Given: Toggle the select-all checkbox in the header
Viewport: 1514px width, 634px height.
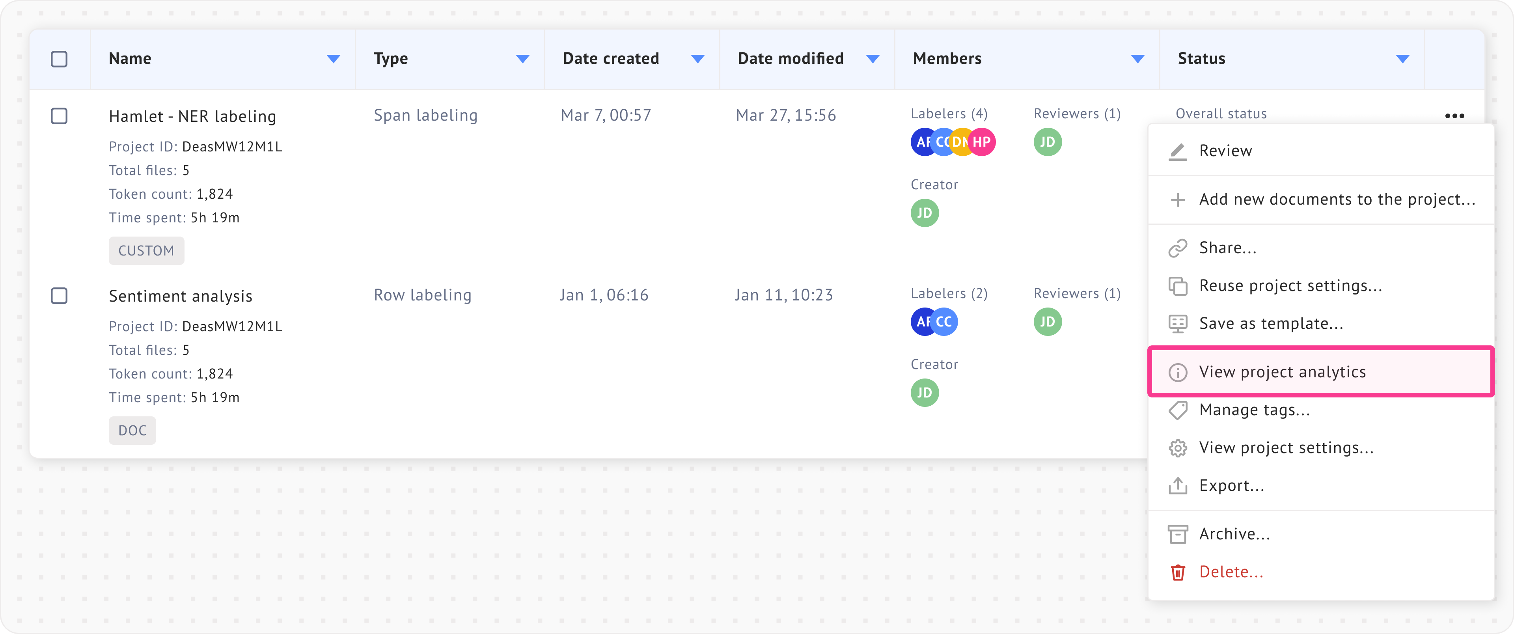Looking at the screenshot, I should click(60, 59).
